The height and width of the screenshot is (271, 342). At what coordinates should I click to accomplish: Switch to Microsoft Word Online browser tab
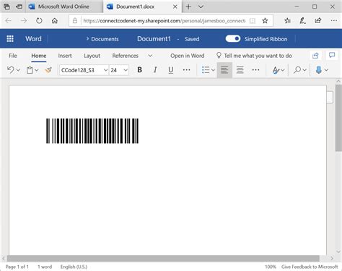tap(64, 7)
